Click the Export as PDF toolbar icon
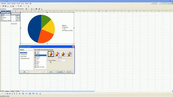This screenshot has width=173, height=97. tap(11, 6)
